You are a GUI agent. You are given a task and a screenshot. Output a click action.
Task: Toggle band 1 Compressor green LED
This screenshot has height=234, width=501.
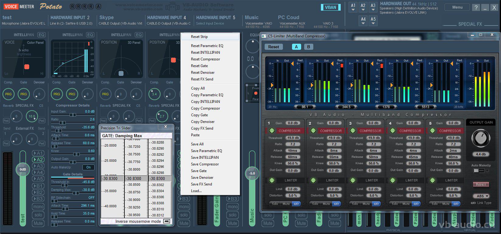(x=272, y=131)
